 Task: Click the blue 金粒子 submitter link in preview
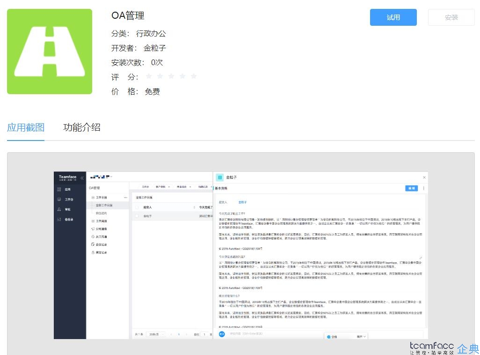pos(242,202)
